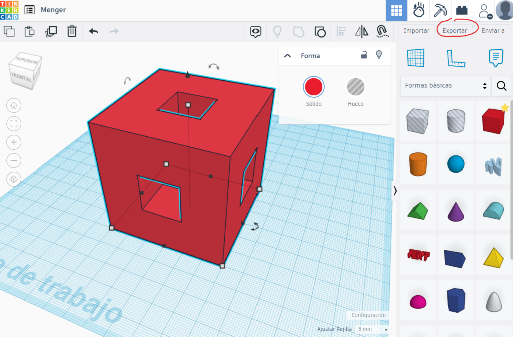Pick the magenta half sphere shape

click(x=418, y=301)
